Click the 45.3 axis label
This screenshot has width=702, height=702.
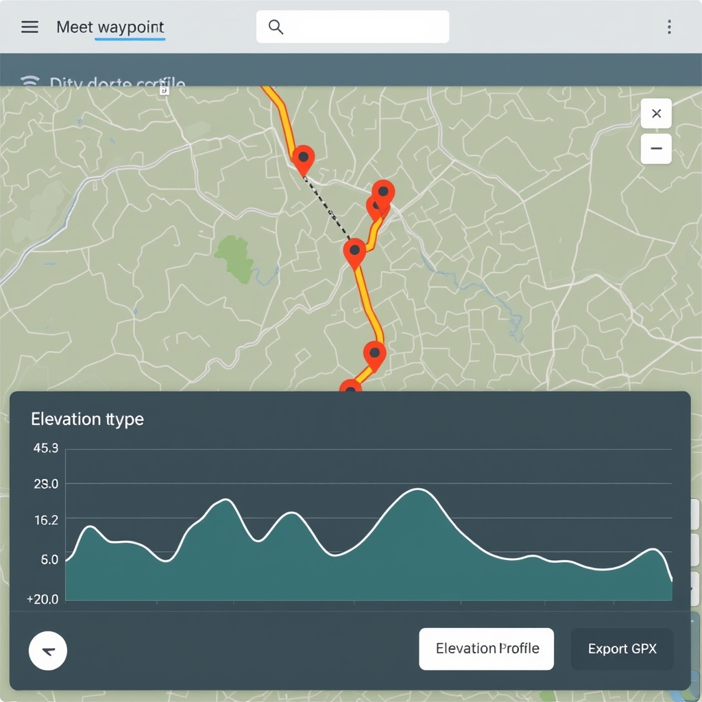[x=46, y=448]
